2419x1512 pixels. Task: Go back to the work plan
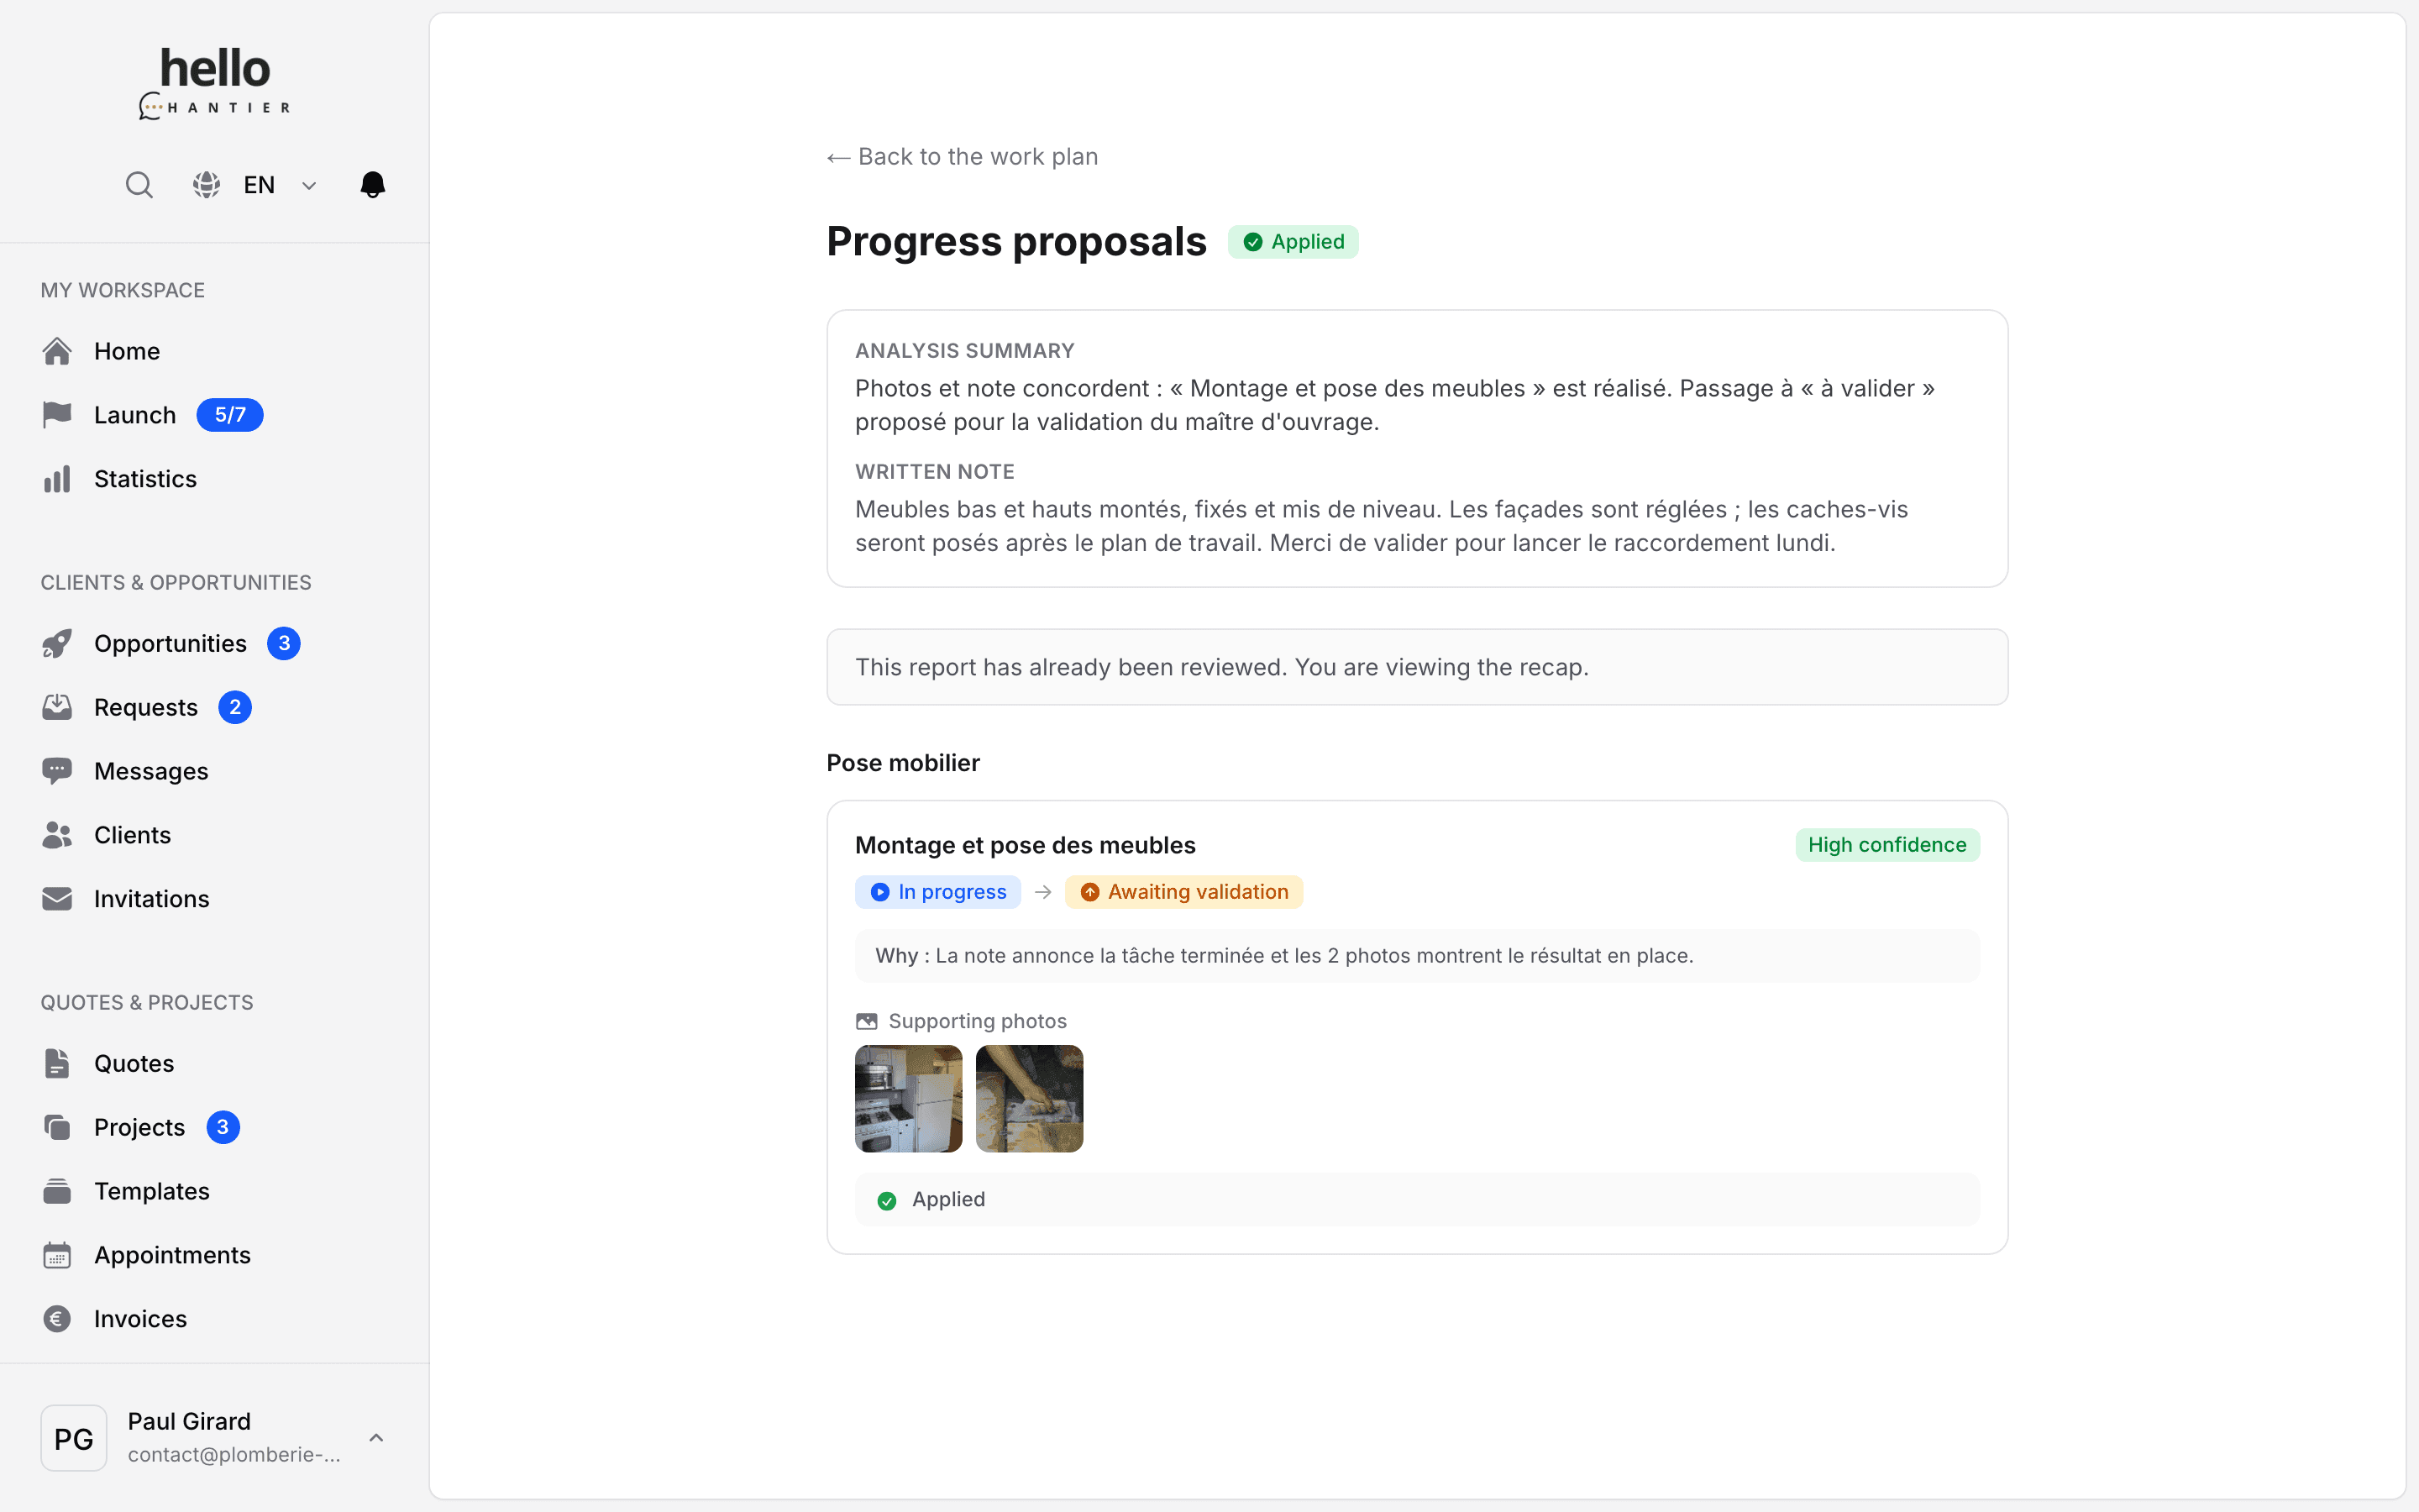pos(963,157)
